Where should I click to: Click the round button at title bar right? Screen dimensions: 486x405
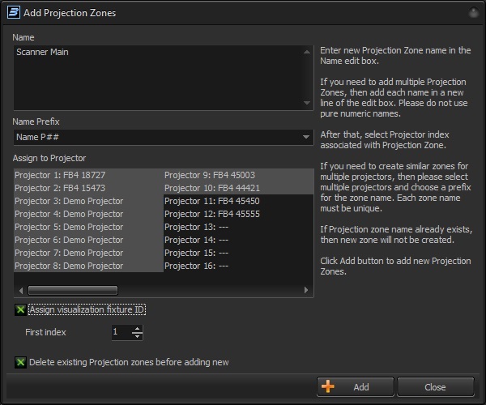tap(472, 13)
